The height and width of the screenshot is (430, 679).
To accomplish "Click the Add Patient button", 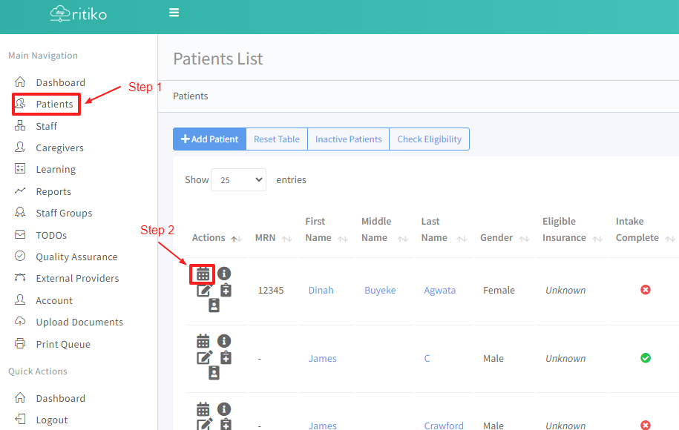I will pos(209,139).
